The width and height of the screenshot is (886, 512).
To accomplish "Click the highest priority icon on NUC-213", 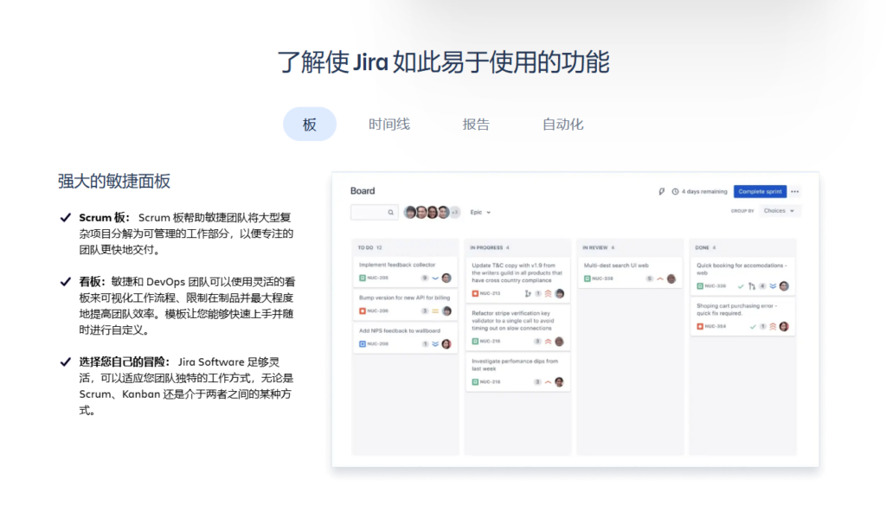I will tap(548, 293).
